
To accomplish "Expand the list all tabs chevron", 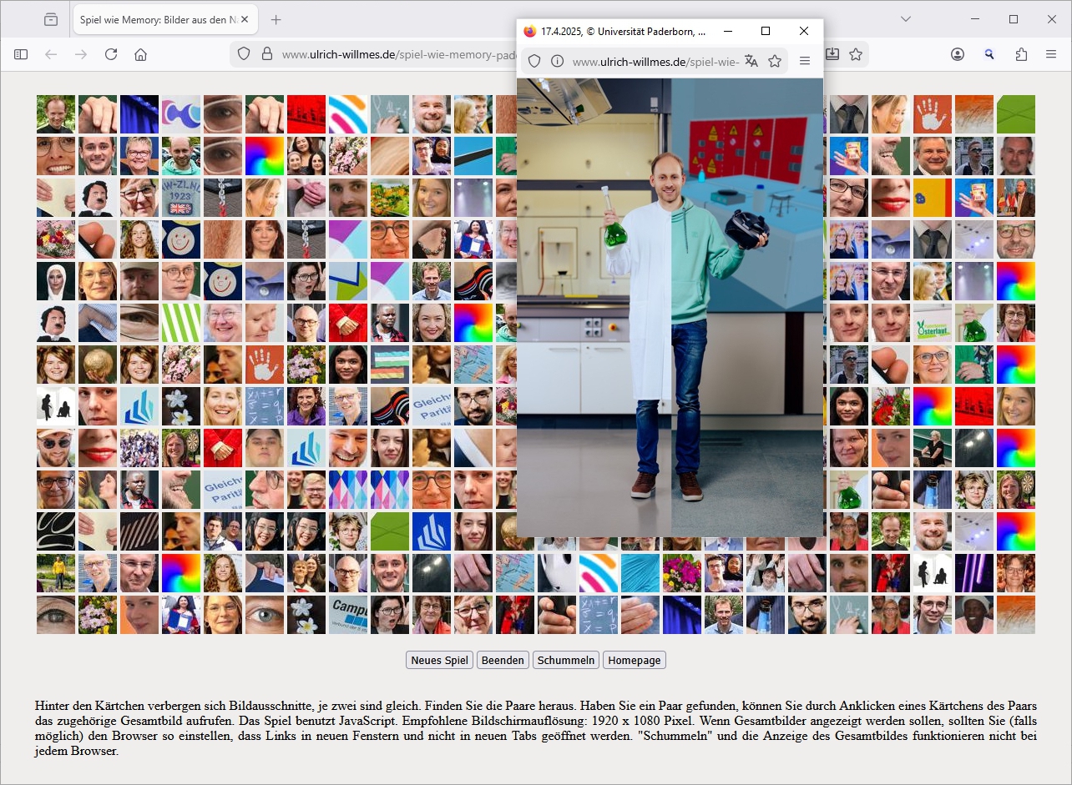I will click(906, 19).
